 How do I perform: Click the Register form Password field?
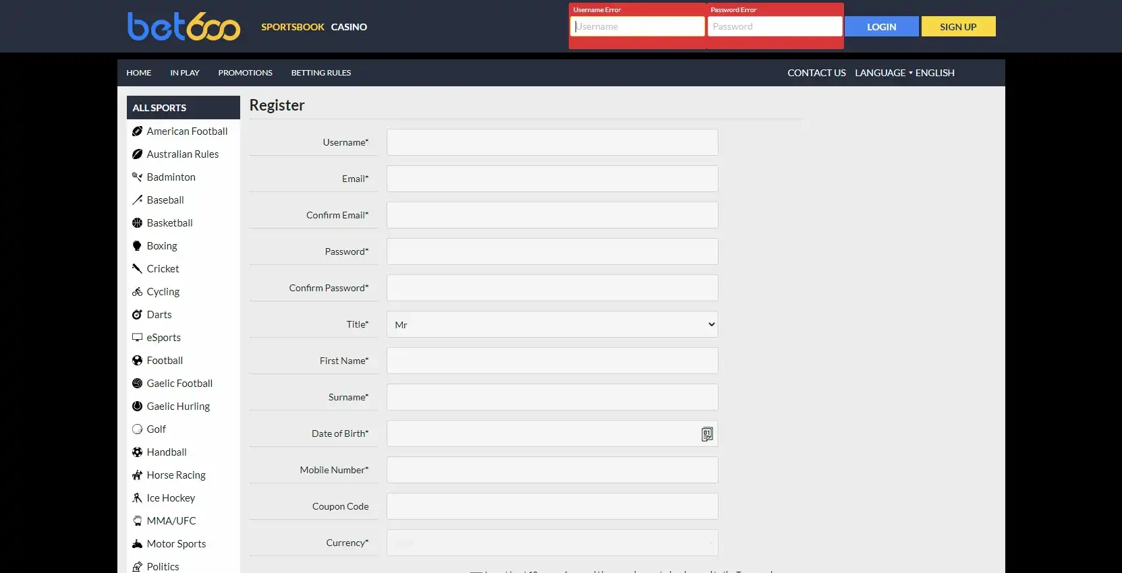pos(553,251)
